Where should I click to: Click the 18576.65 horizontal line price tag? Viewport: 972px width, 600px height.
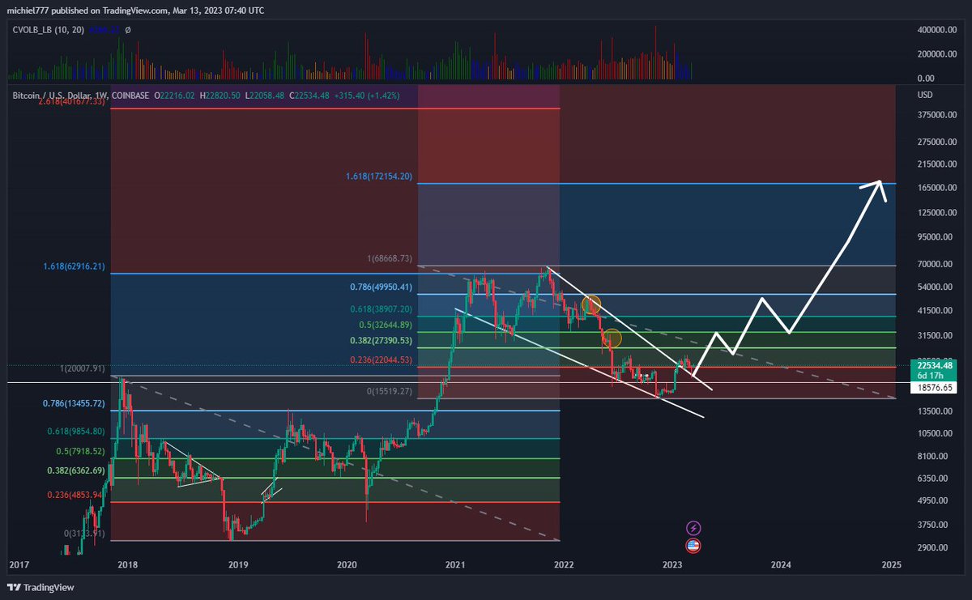click(x=936, y=389)
